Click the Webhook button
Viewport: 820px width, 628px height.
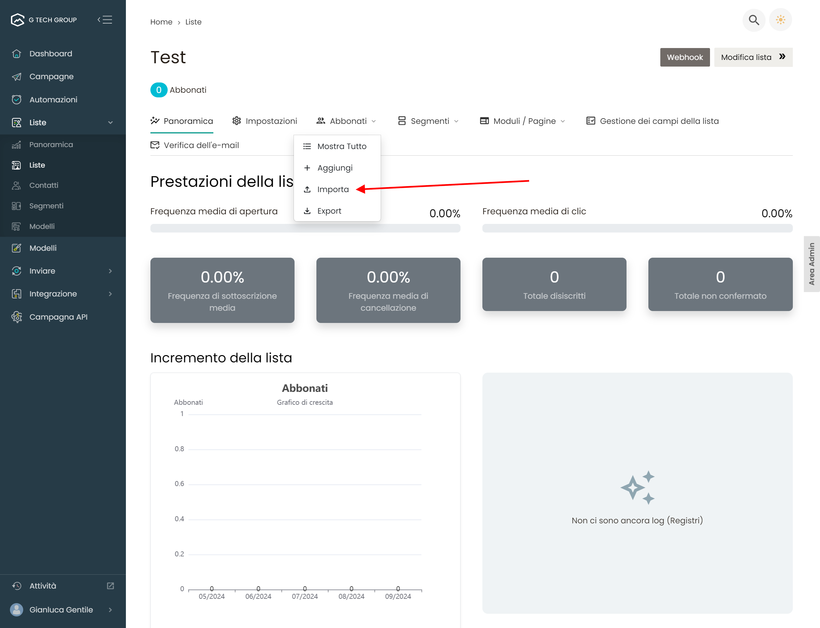coord(684,57)
